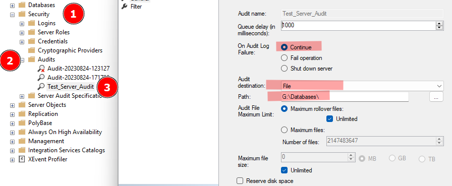The image size is (452, 186).
Task: Open the Filter page
Action: pyautogui.click(x=136, y=7)
